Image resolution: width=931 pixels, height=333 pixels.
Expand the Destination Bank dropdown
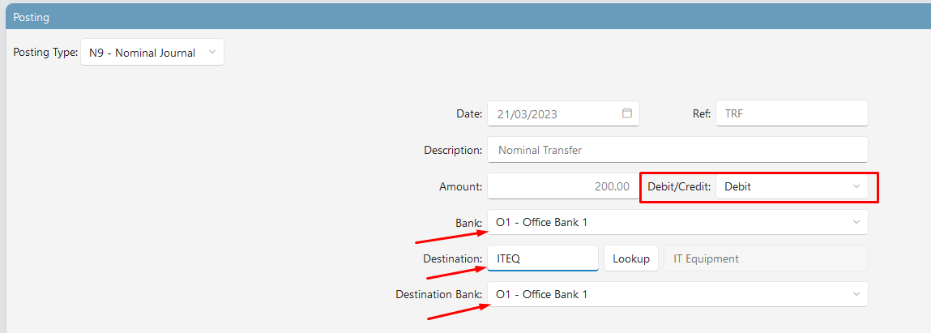pos(677,294)
